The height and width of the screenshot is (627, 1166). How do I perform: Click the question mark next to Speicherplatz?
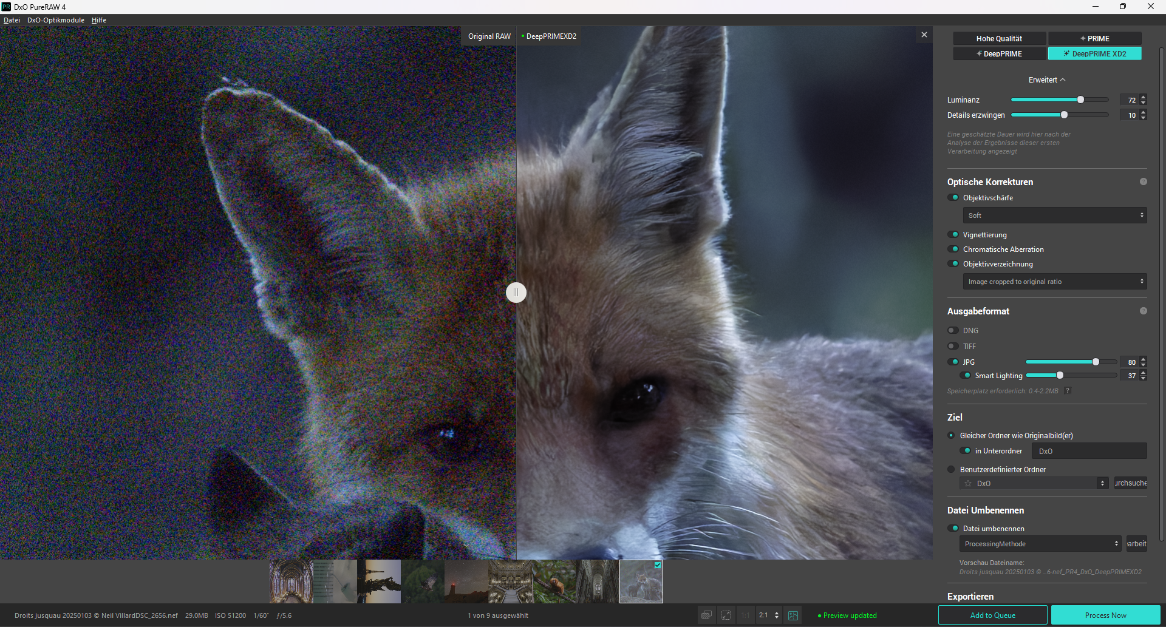[x=1068, y=391]
